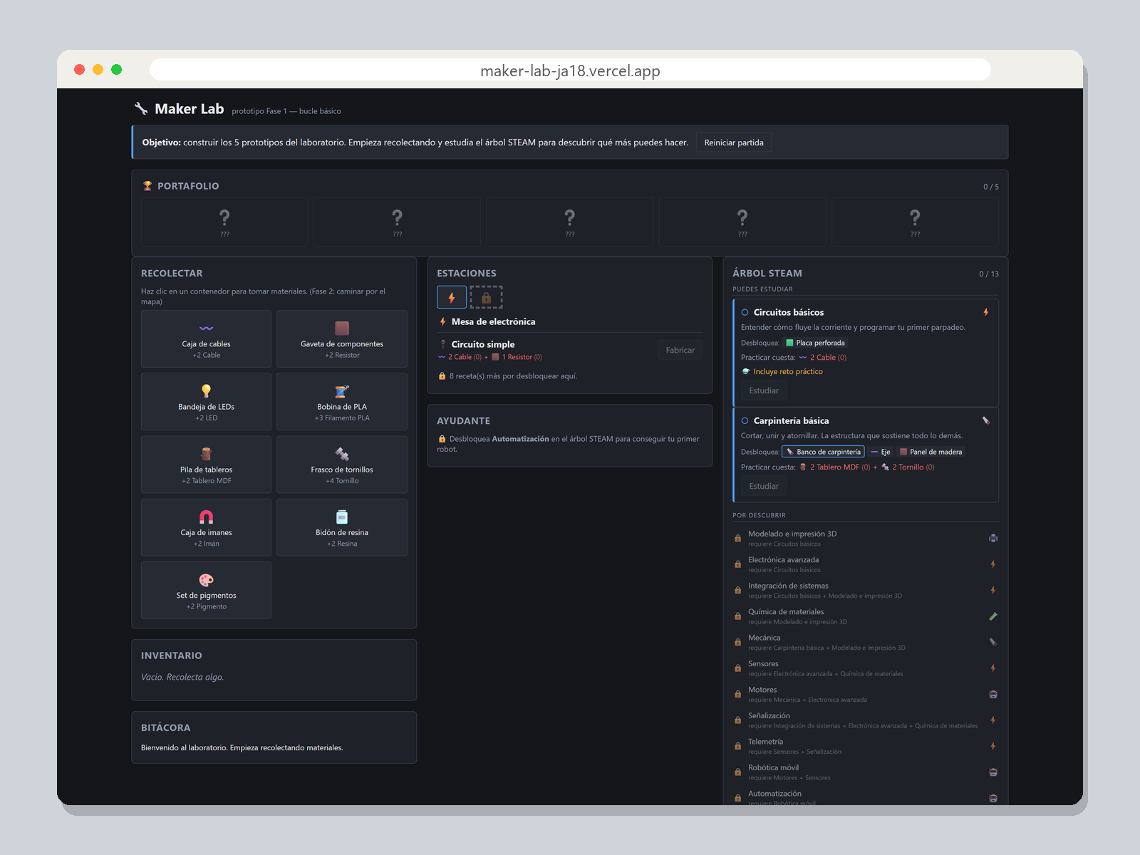Click the locked Robótica móvil row

866,772
